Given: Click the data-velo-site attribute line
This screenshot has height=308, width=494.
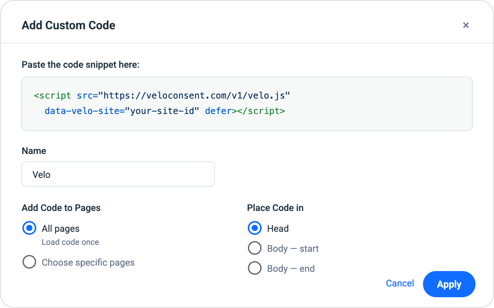Looking at the screenshot, I should click(x=165, y=111).
